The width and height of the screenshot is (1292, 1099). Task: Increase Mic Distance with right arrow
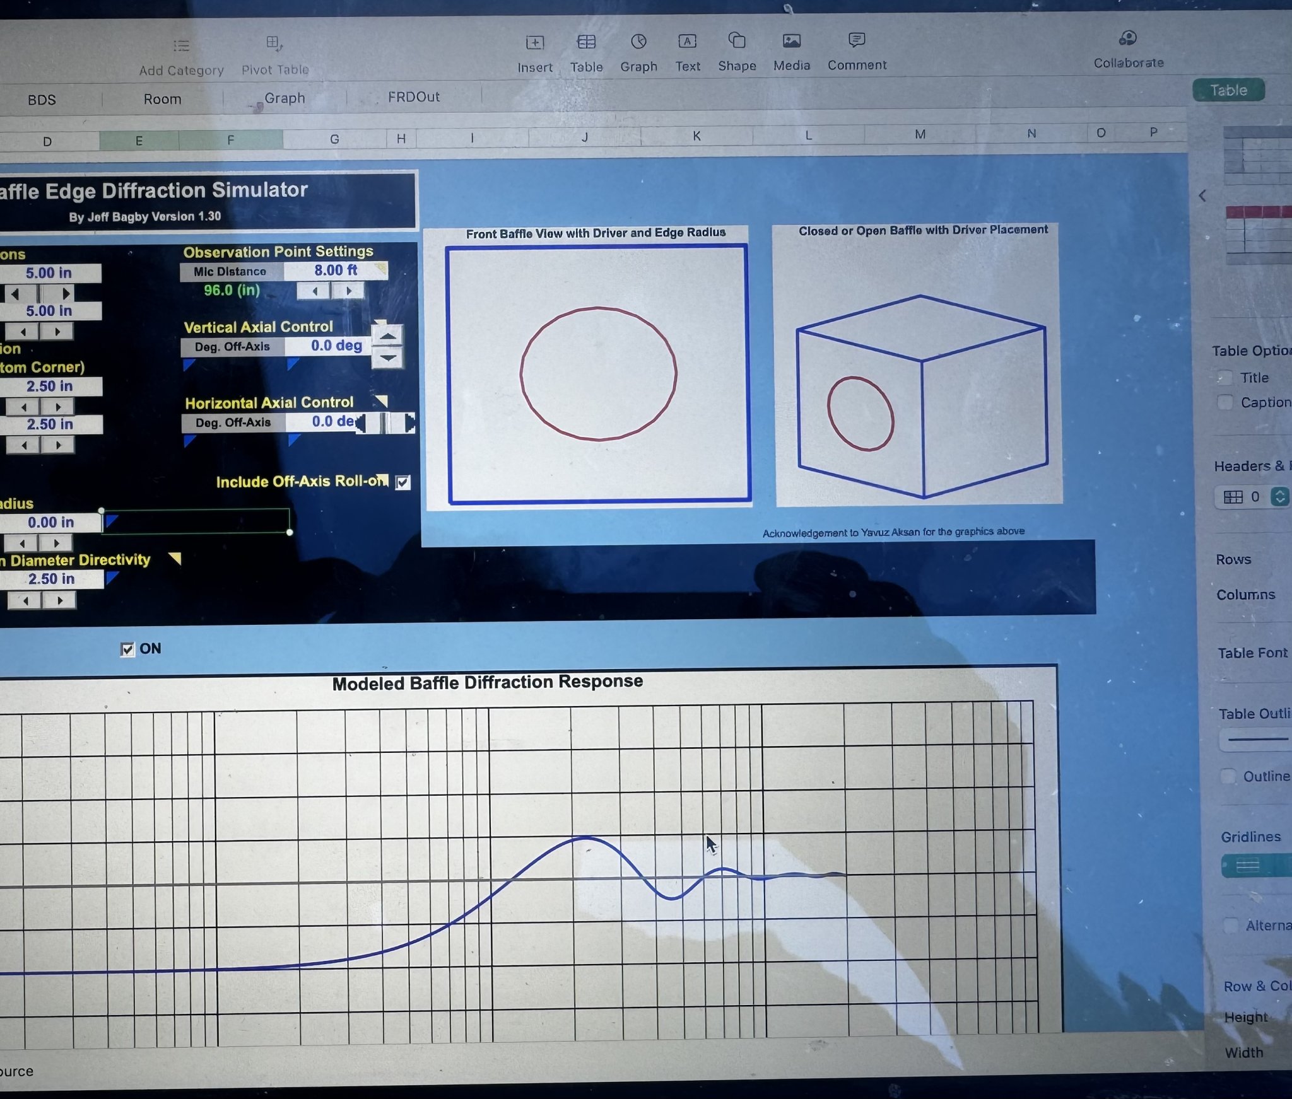tap(348, 291)
